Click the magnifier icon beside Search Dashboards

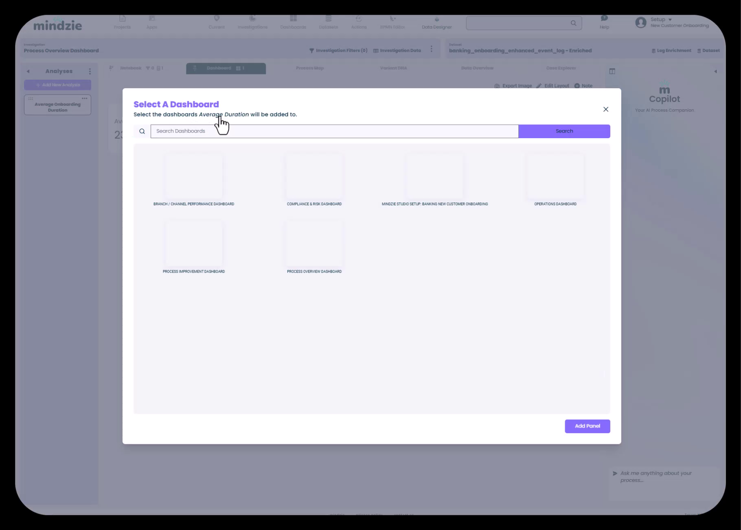142,131
